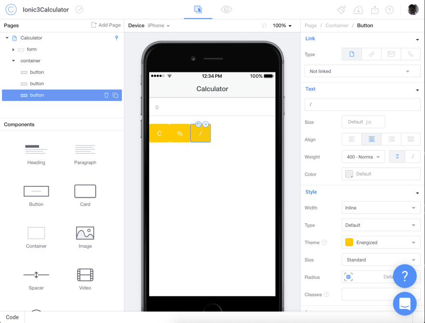Align text center
Viewport: 425px width, 323px height.
371,139
